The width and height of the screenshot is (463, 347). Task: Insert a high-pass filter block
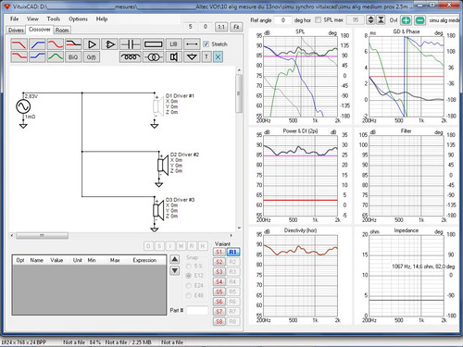tap(37, 44)
